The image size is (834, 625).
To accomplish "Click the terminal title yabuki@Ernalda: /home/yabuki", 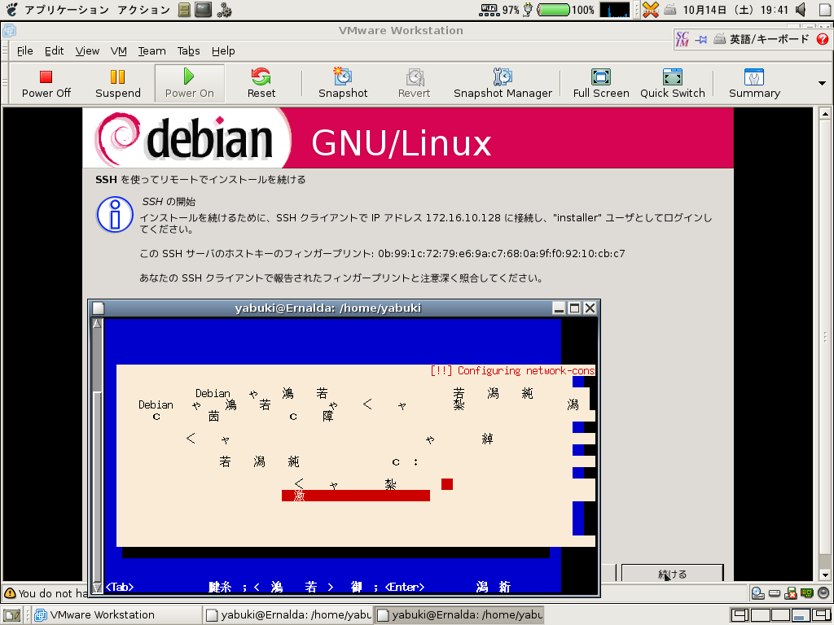I will tap(327, 308).
